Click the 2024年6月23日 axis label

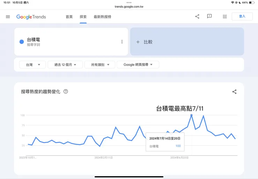[179, 158]
